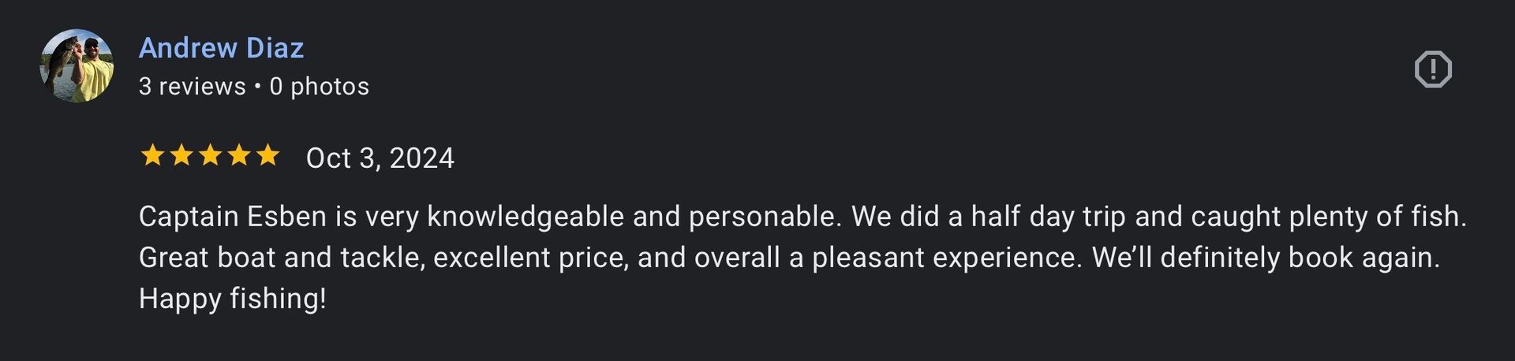This screenshot has height=361, width=1515.
Task: Click the "0 photos" text
Action: (319, 86)
